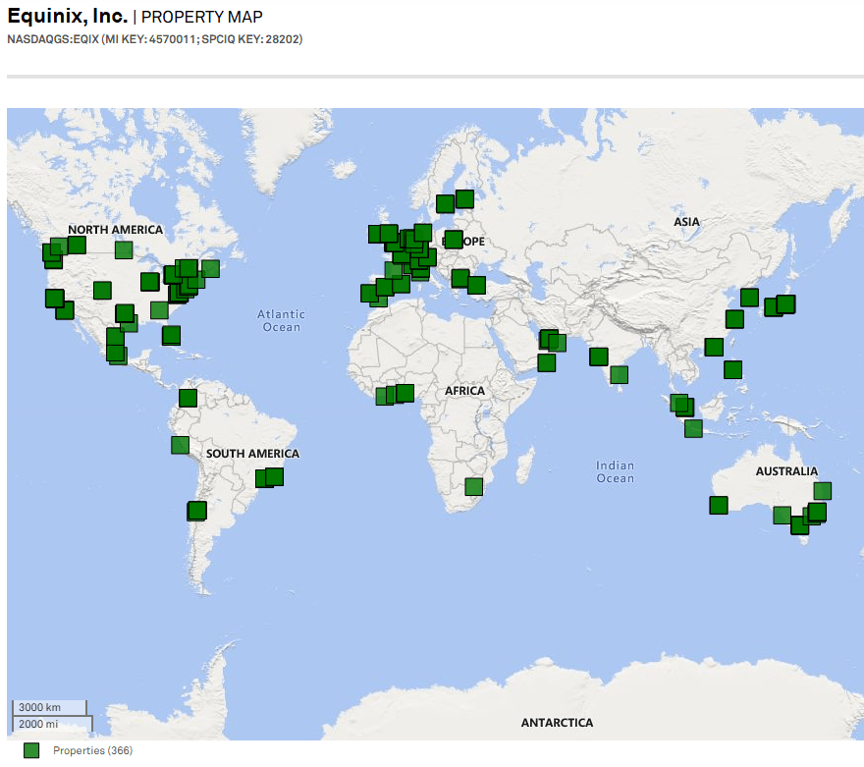Click the northernmost marker on Australia's east coast
The image size is (864, 767).
pos(822,490)
